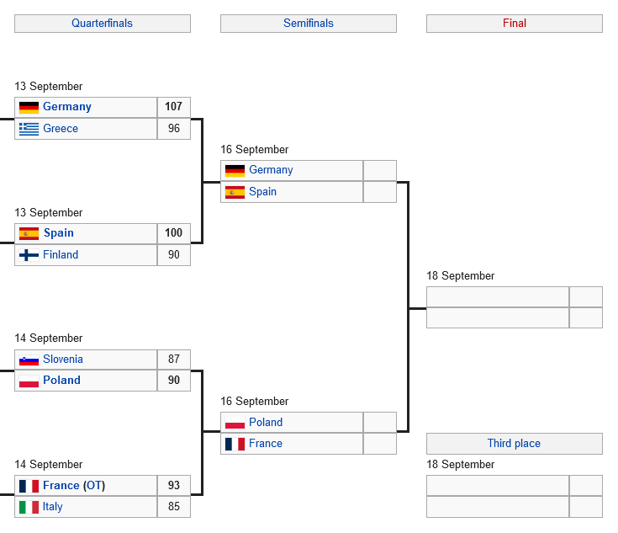The width and height of the screenshot is (618, 533).
Task: Click the Finland flag icon
Action: click(29, 255)
